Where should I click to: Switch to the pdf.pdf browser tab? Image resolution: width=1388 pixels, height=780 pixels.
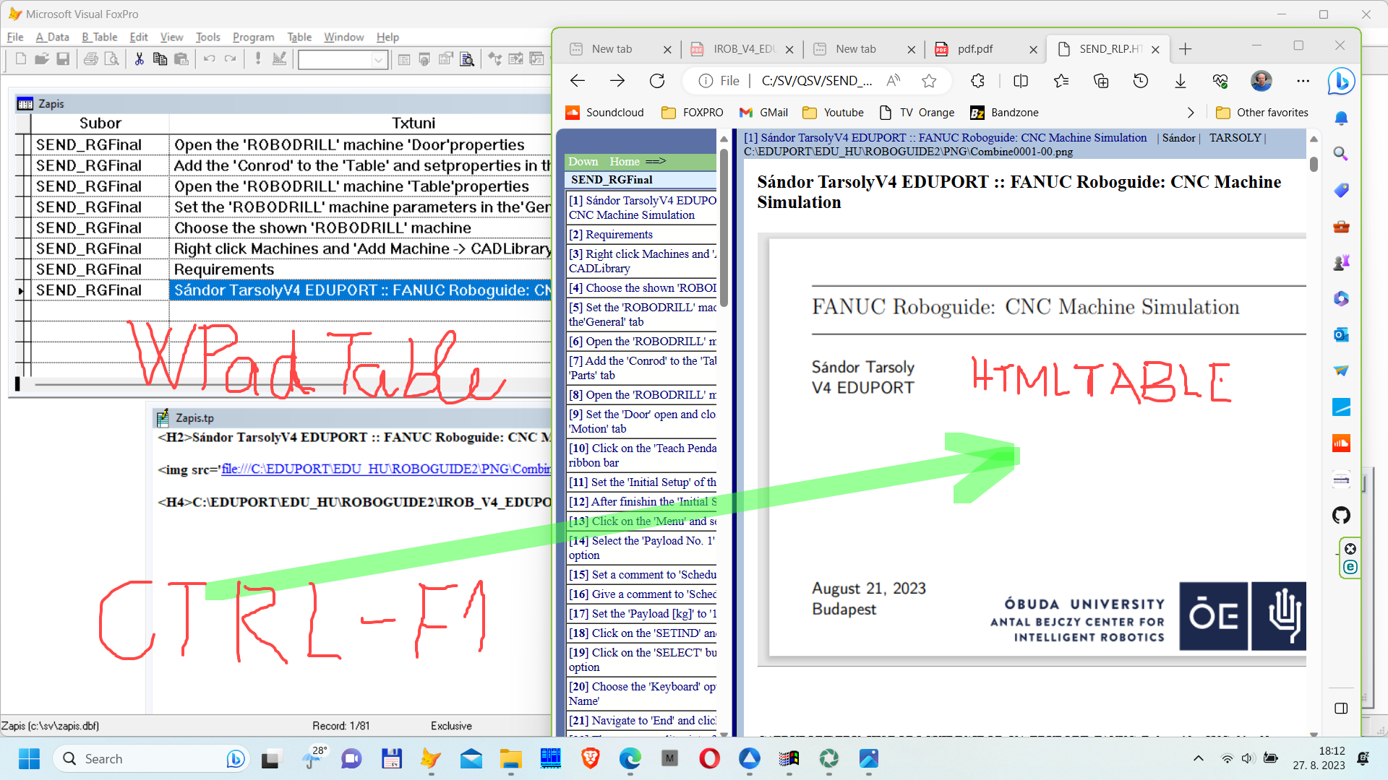point(974,49)
